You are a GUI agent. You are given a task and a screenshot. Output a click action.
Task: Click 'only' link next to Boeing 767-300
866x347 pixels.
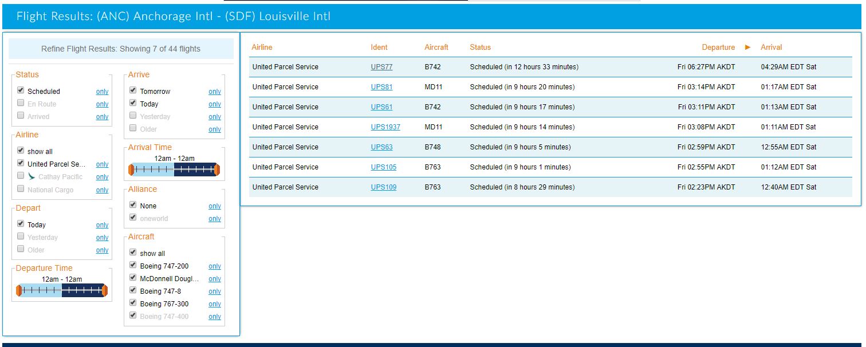[215, 304]
